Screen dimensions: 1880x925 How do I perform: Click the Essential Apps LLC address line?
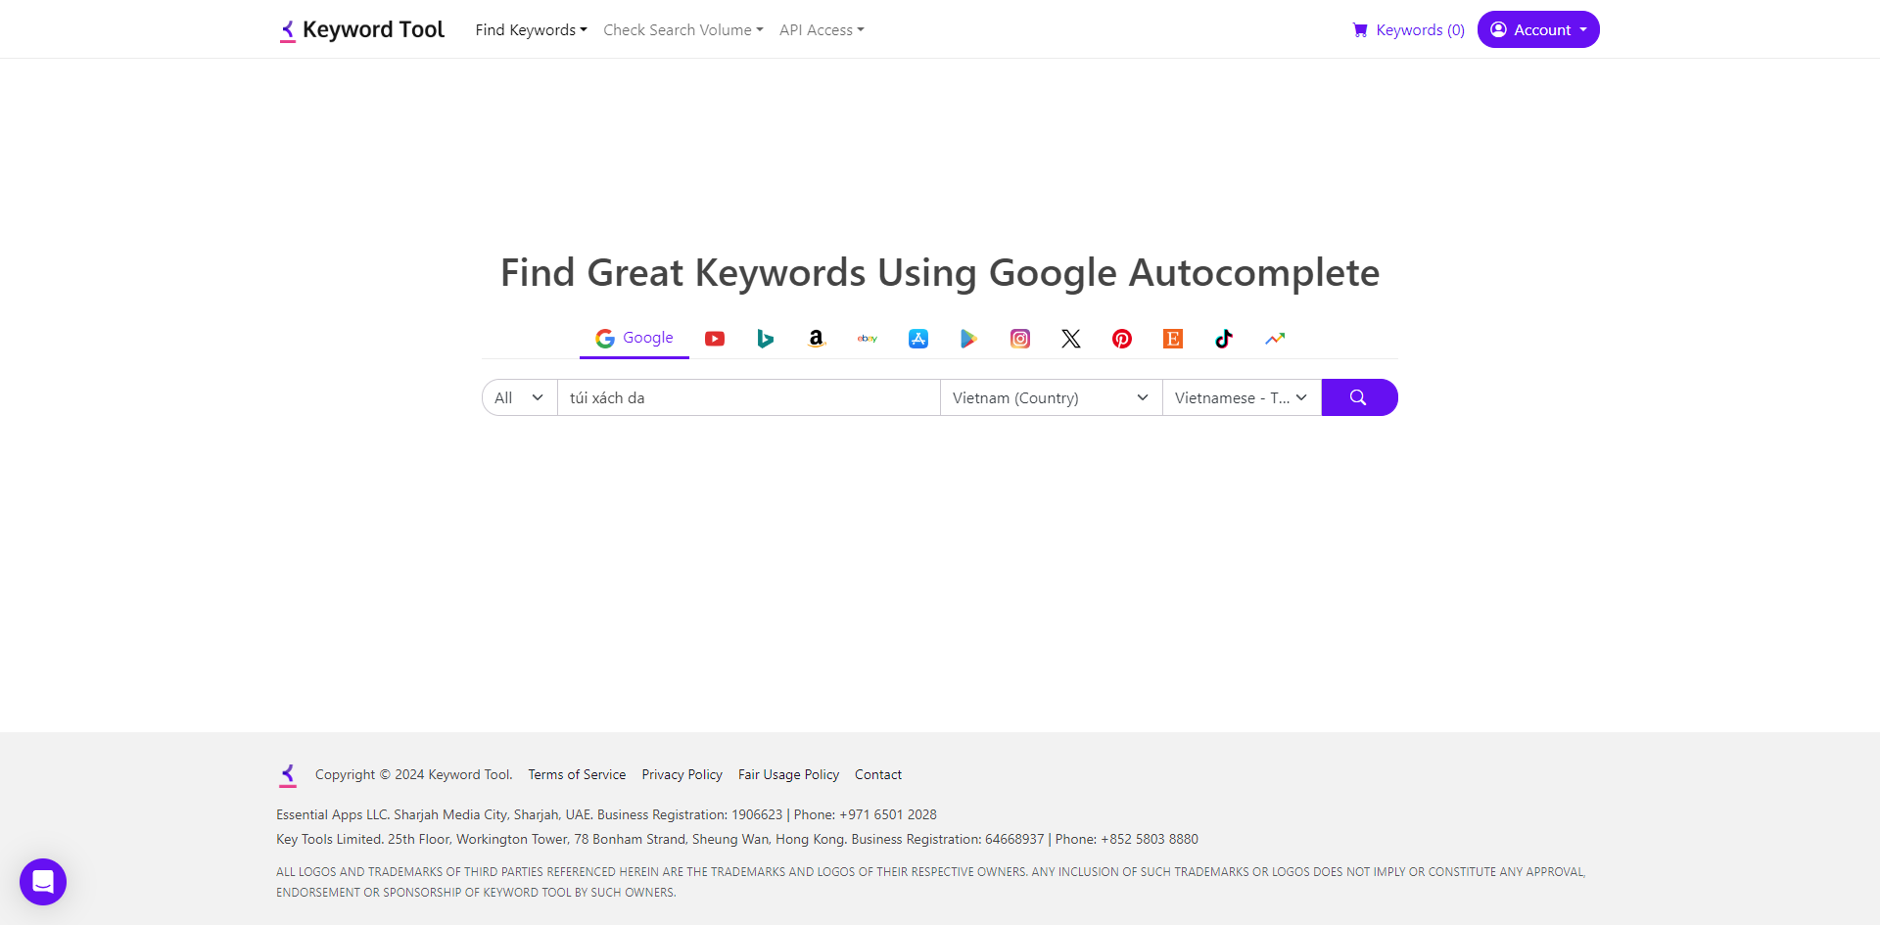[x=606, y=814]
